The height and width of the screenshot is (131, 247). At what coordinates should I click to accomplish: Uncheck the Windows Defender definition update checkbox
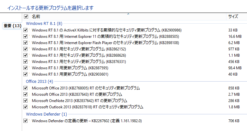click(x=25, y=121)
